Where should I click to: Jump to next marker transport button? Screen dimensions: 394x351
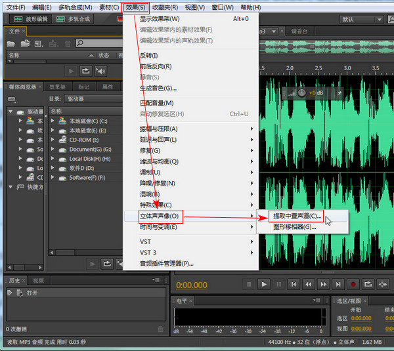338,285
